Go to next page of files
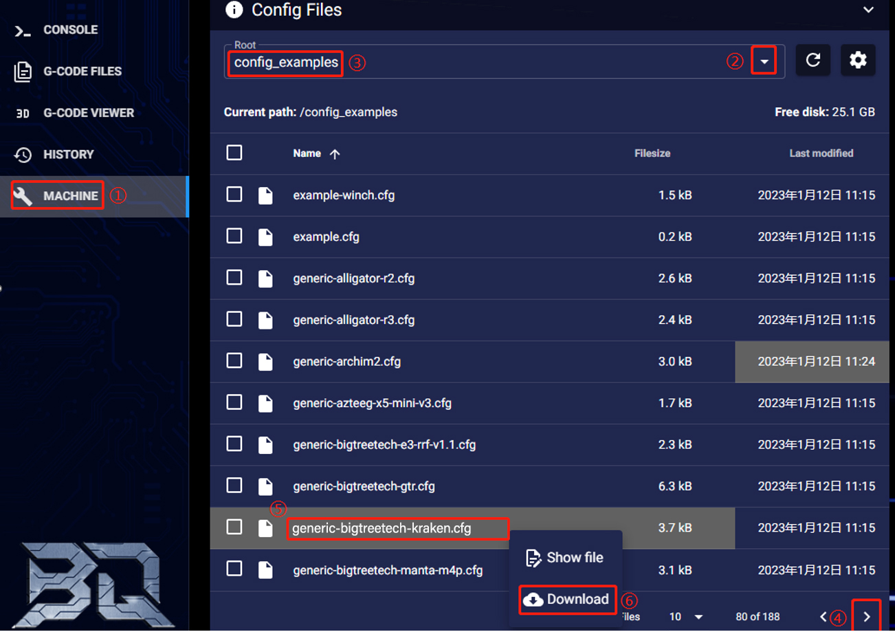Image resolution: width=895 pixels, height=632 pixels. [x=866, y=617]
